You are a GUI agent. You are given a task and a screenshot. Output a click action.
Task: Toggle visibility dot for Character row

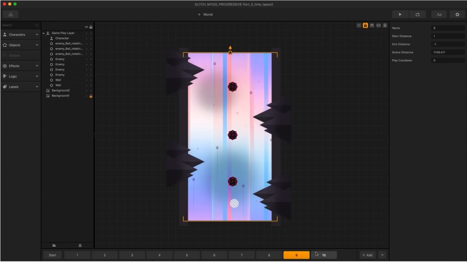[x=87, y=38]
